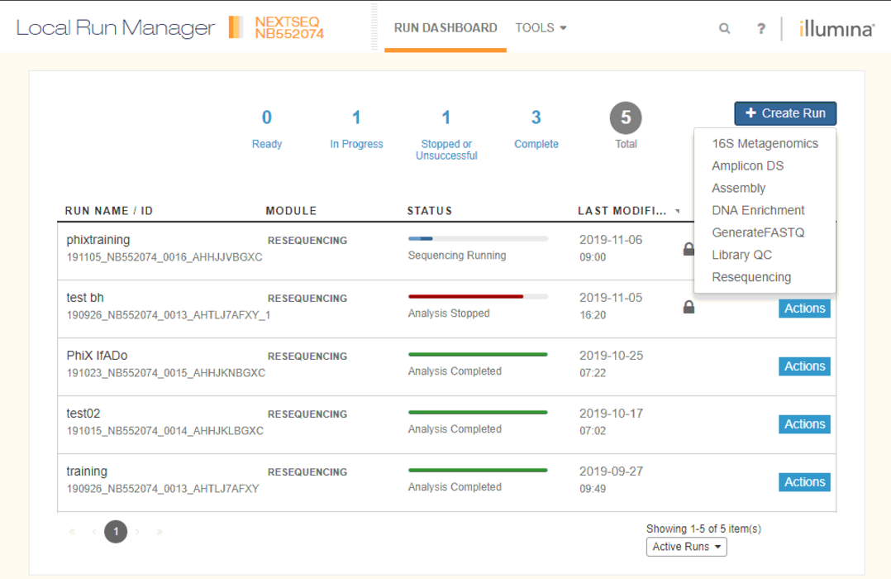
Task: Go to page 1 in pagination
Action: point(116,532)
